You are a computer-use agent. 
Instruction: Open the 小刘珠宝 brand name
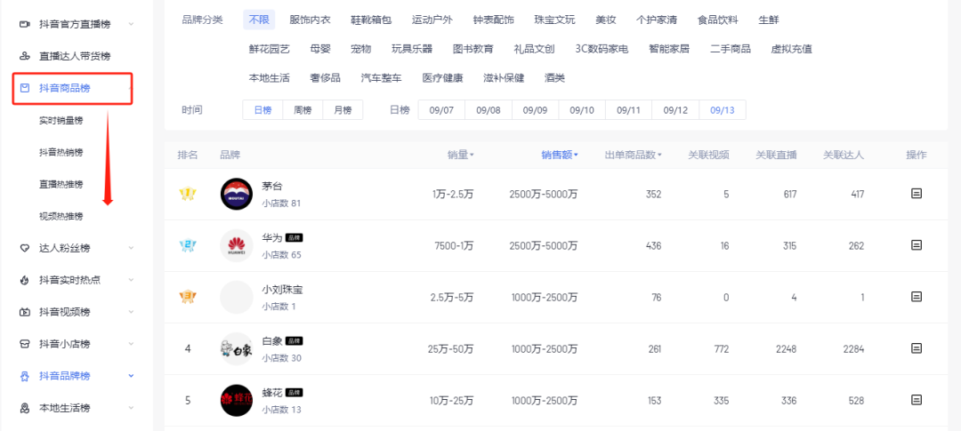pos(283,290)
